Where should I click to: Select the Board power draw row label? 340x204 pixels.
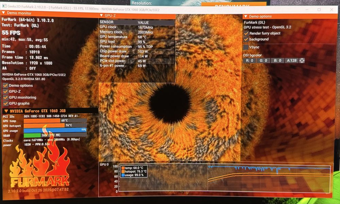(114, 56)
